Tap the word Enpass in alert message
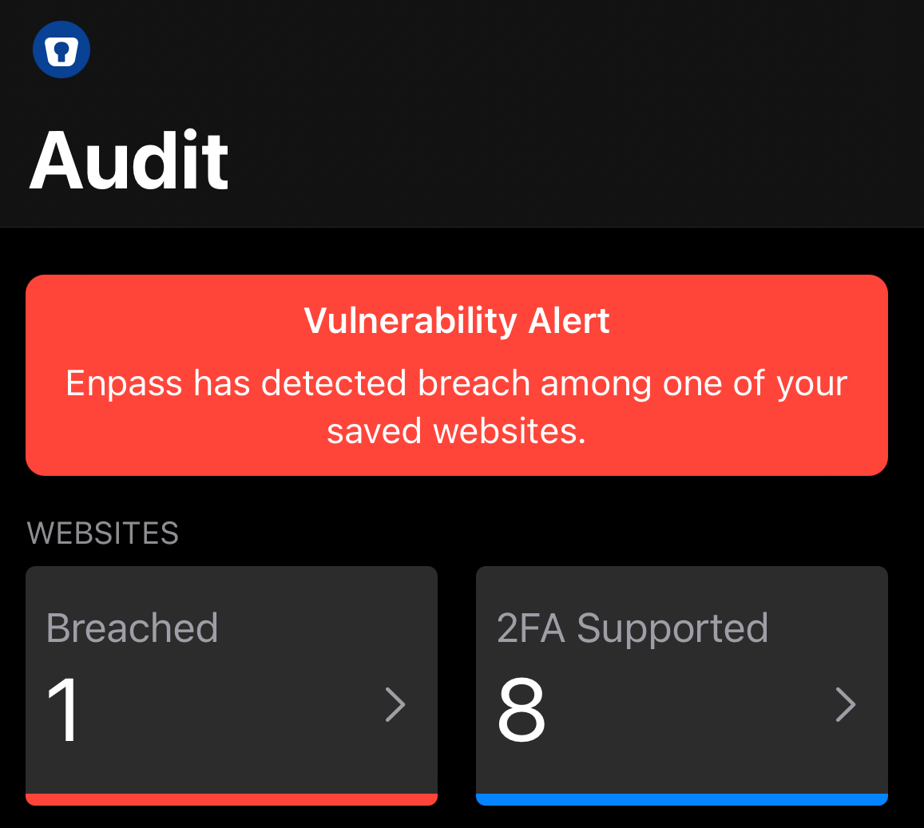Viewport: 924px width, 828px height. coord(124,384)
